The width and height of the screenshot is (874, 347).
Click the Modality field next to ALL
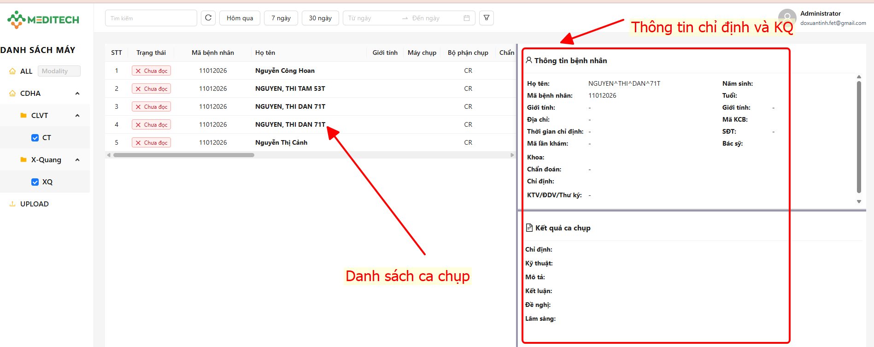(x=59, y=71)
